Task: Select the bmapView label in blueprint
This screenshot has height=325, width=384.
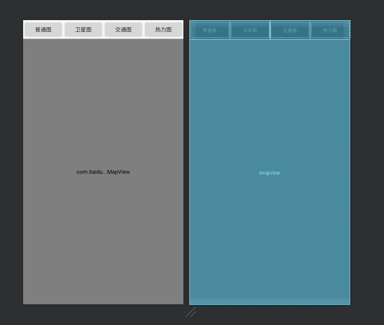Action: [x=269, y=173]
